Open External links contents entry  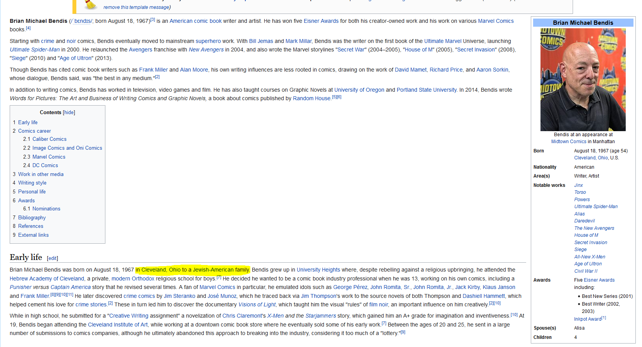tap(33, 235)
